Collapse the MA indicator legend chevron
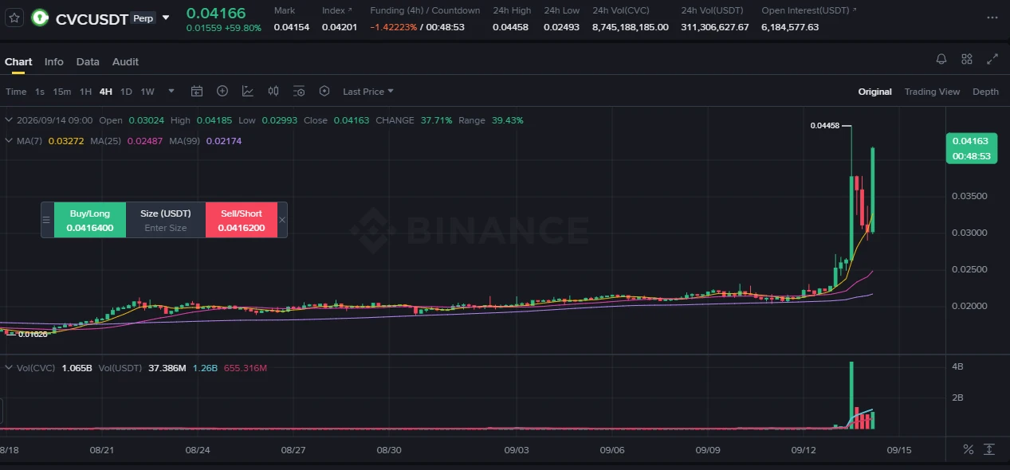Viewport: 1010px width, 470px height. (x=9, y=141)
